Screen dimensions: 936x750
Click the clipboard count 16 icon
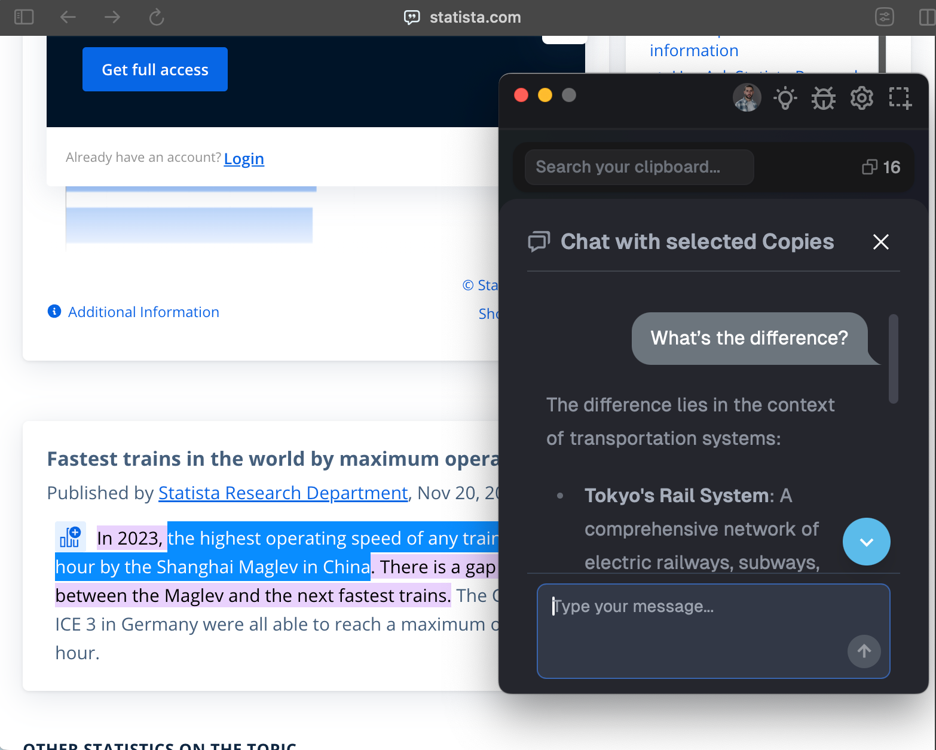(881, 167)
